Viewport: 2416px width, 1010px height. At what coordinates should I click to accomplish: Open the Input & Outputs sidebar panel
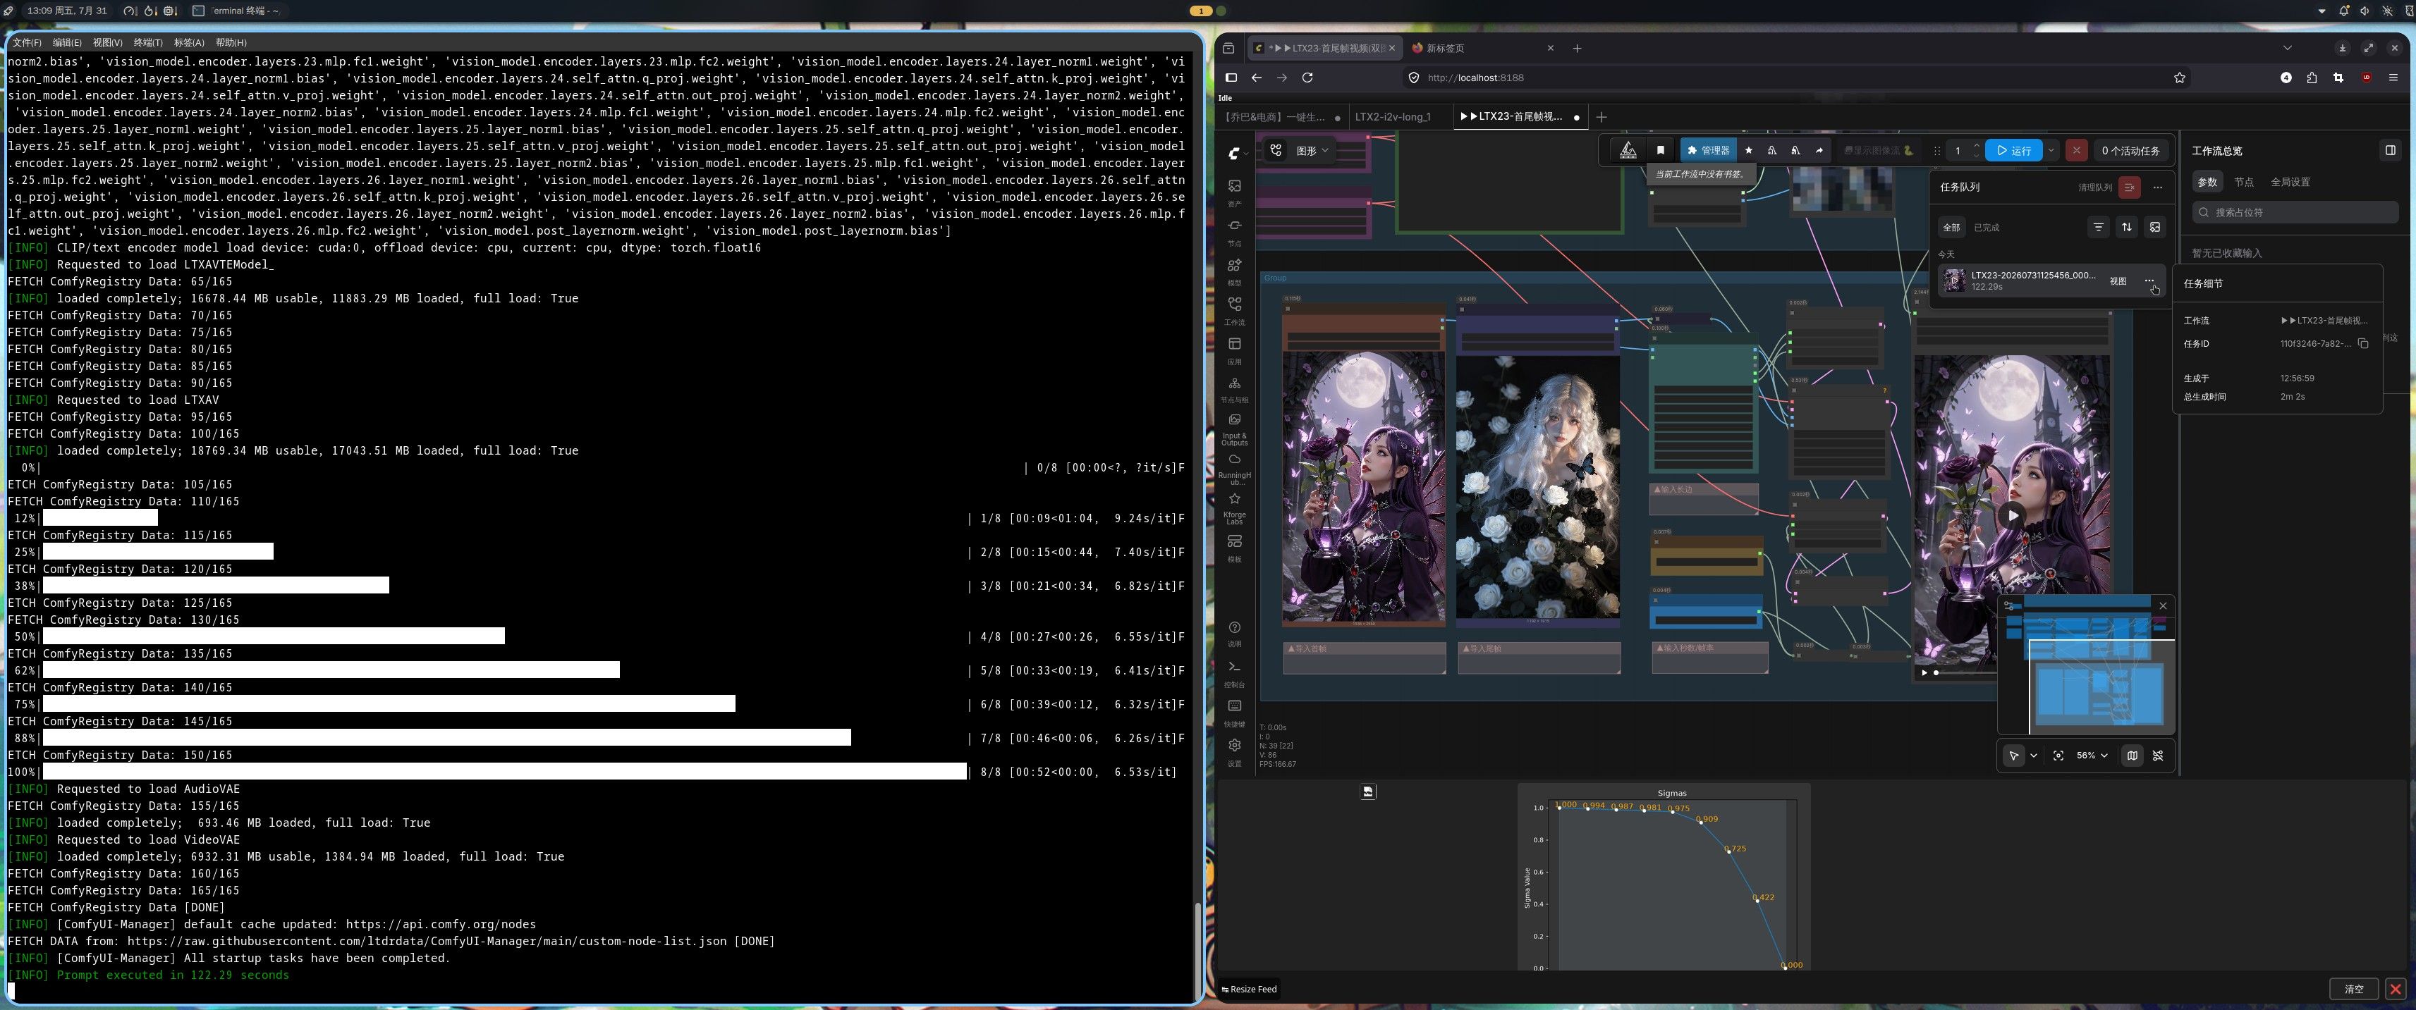click(x=1234, y=429)
